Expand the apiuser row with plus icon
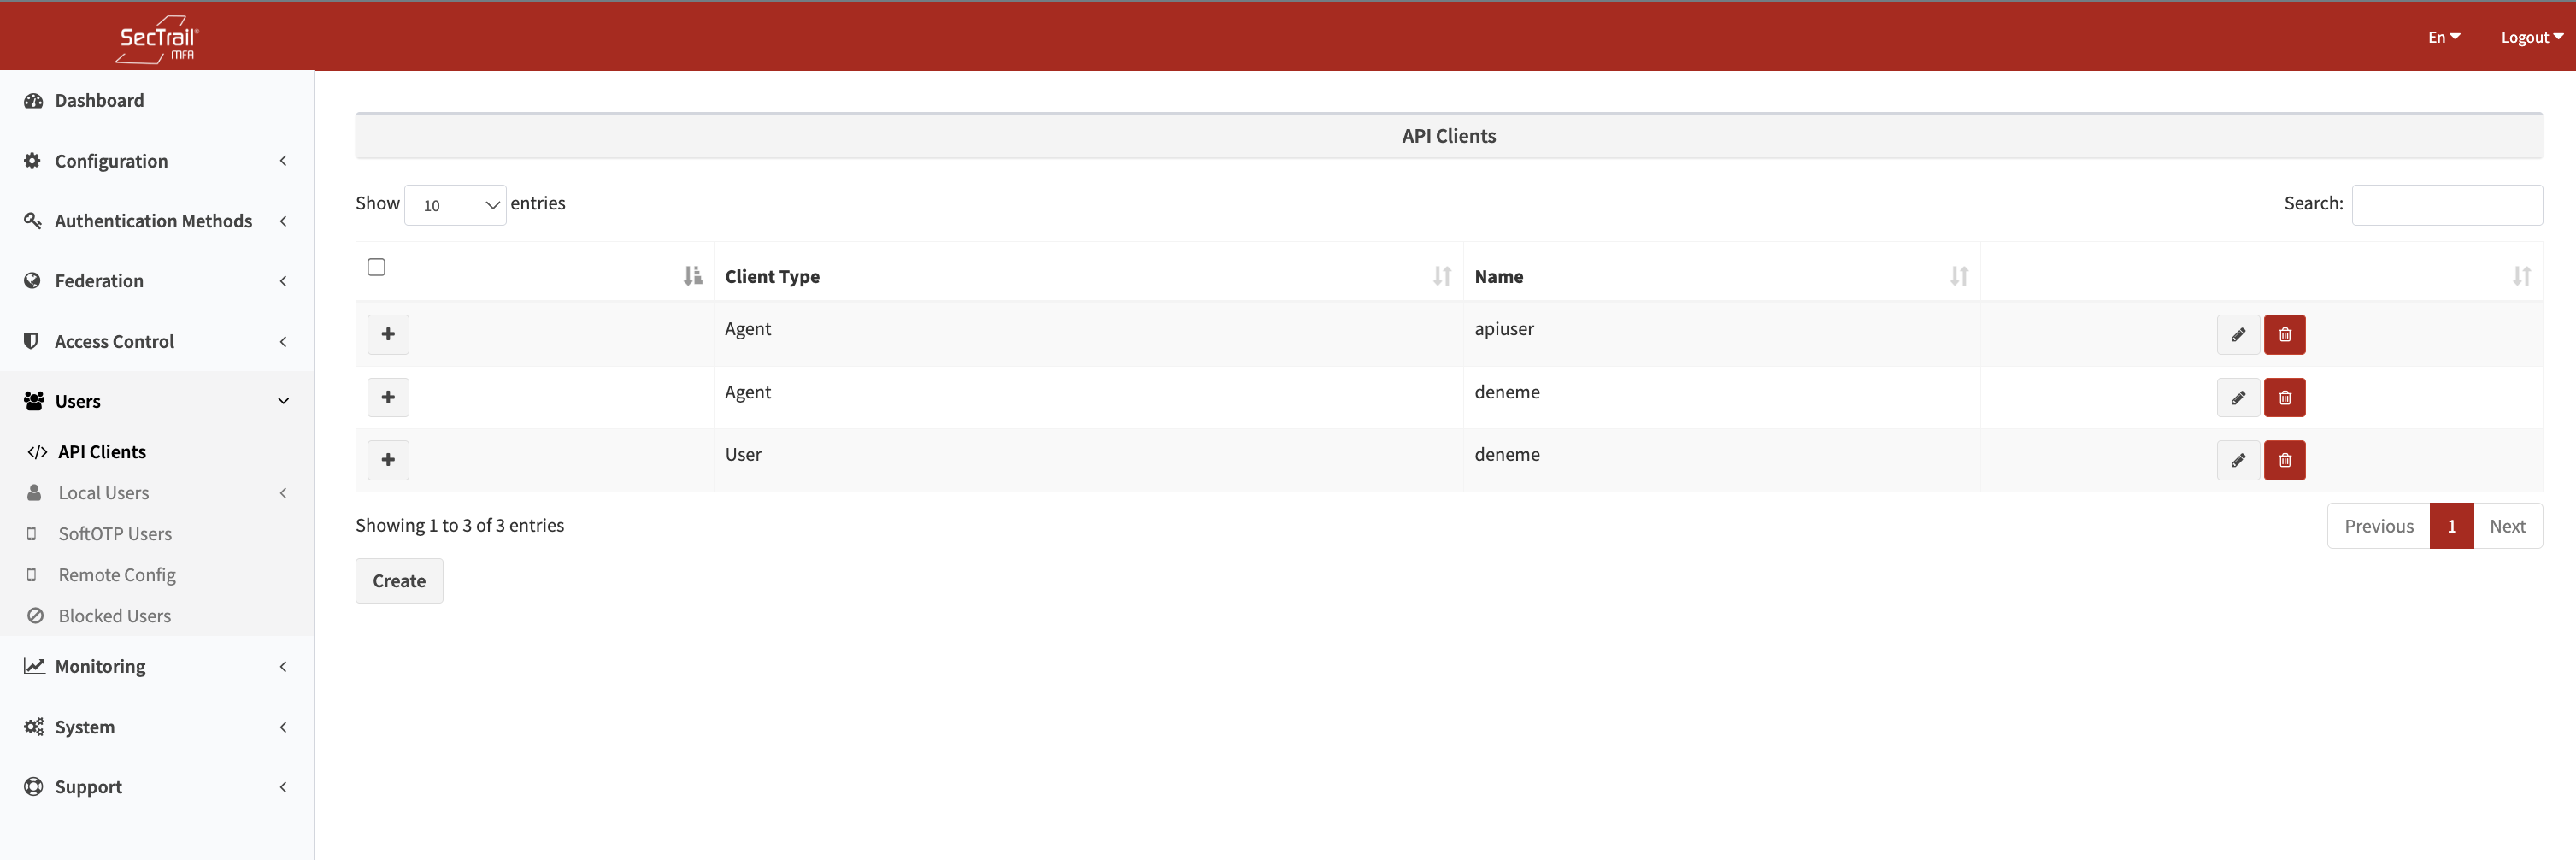2576x860 pixels. [x=388, y=334]
